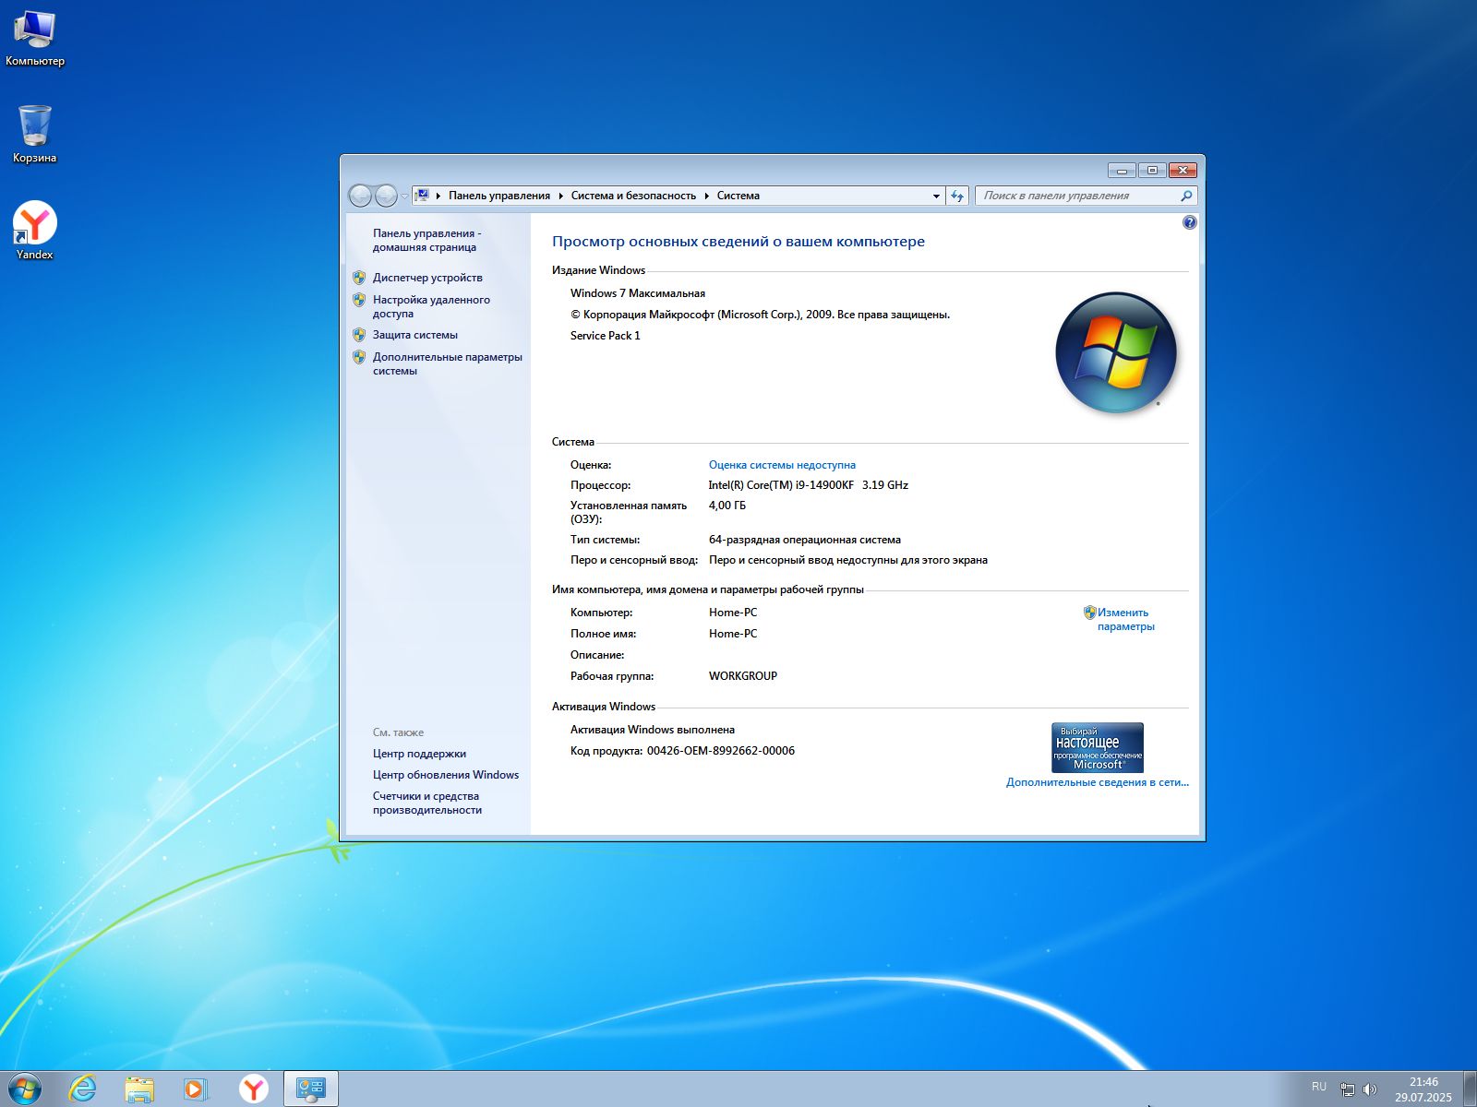Launch the Yandex desktop shortcut
This screenshot has width=1477, height=1107.
pos(35,231)
